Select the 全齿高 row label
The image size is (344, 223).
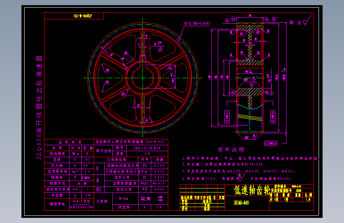click(57, 195)
